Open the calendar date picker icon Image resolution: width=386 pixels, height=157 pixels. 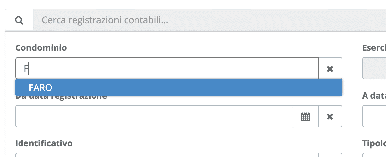click(305, 116)
